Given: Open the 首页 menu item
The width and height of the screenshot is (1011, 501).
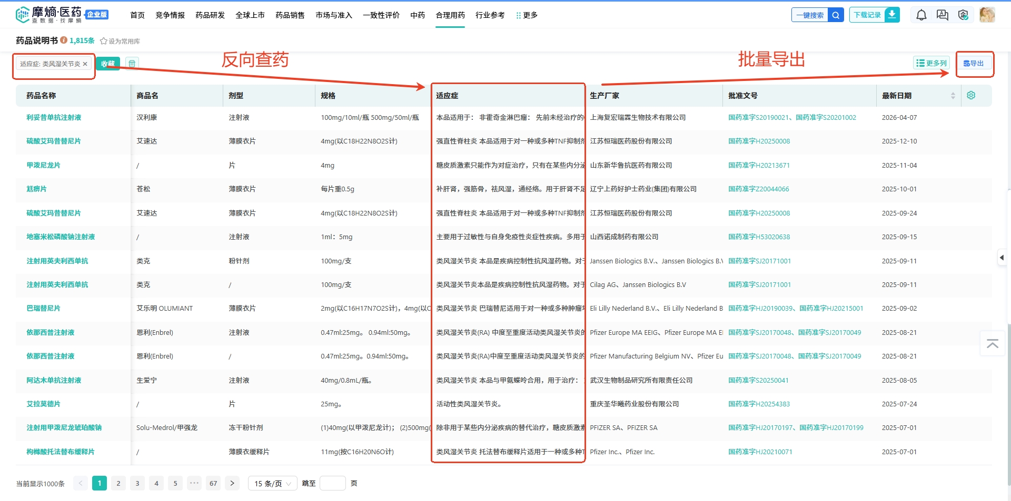Looking at the screenshot, I should coord(137,15).
